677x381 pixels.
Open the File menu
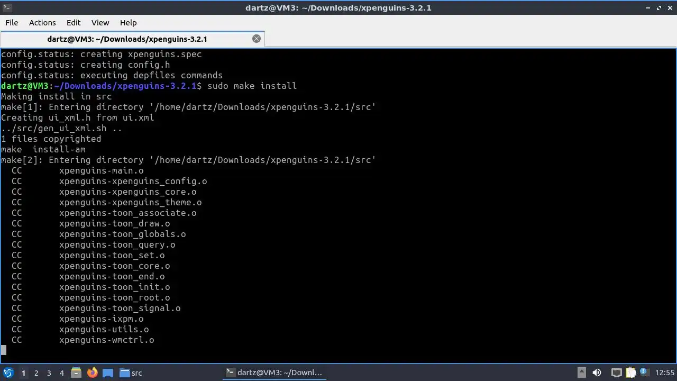(x=12, y=23)
